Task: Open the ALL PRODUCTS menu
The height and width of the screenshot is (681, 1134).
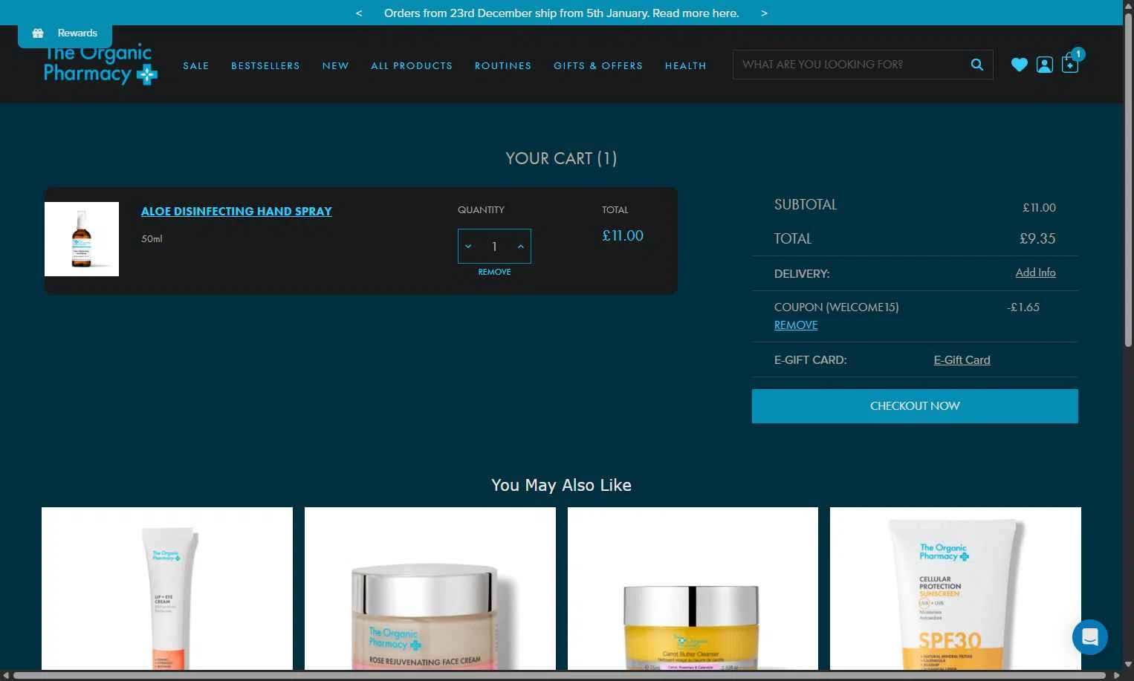Action: tap(412, 65)
